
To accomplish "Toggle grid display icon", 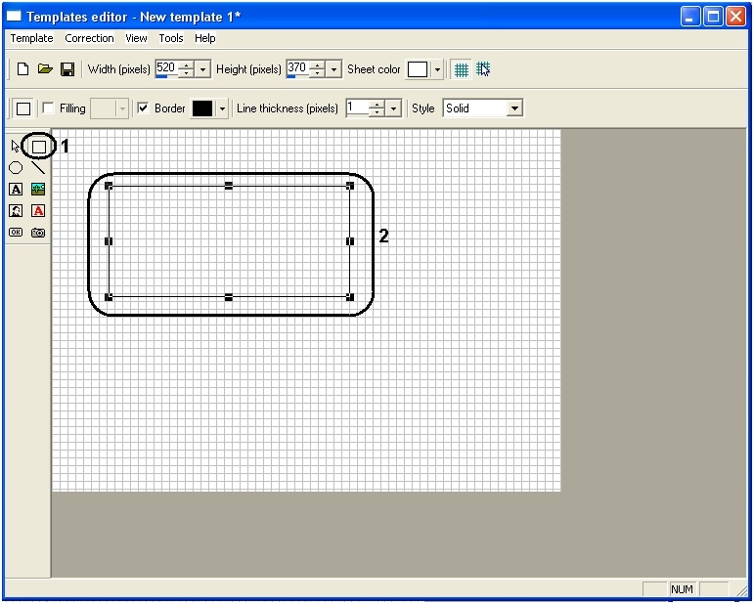I will pos(462,69).
